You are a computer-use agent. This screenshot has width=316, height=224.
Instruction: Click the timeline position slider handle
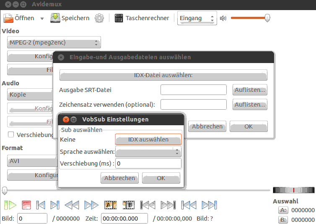pyautogui.click(x=5, y=190)
